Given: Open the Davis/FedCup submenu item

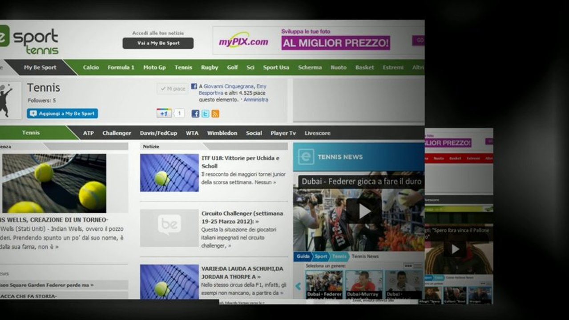Looking at the screenshot, I should 158,133.
